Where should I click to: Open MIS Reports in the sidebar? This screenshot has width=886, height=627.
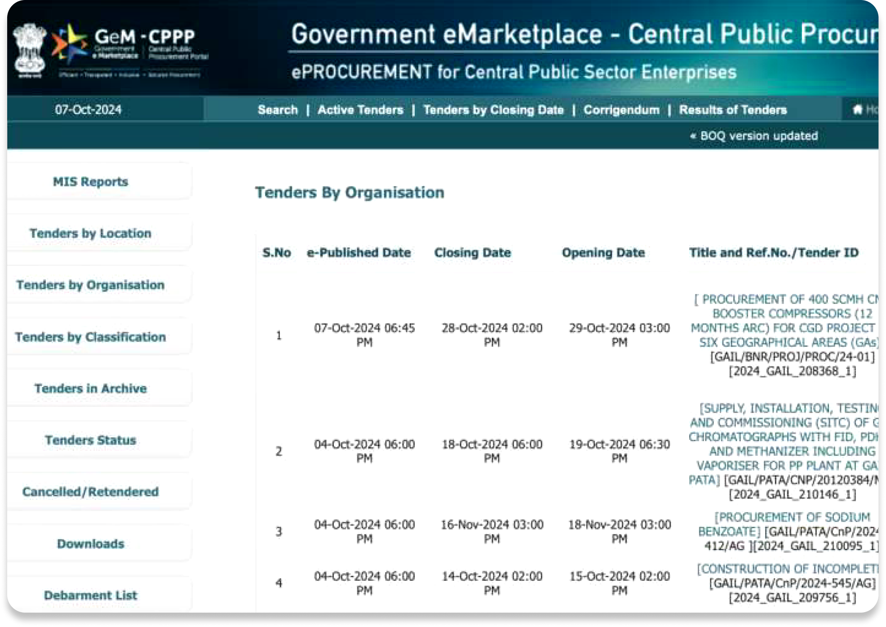[90, 182]
